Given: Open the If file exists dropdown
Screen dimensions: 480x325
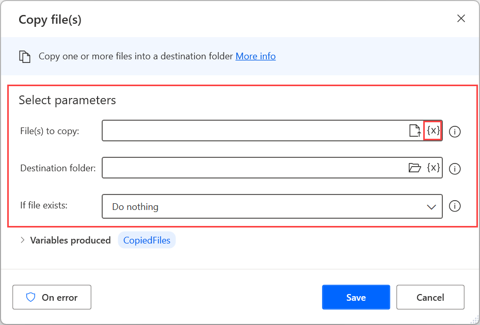Looking at the screenshot, I should [x=272, y=206].
